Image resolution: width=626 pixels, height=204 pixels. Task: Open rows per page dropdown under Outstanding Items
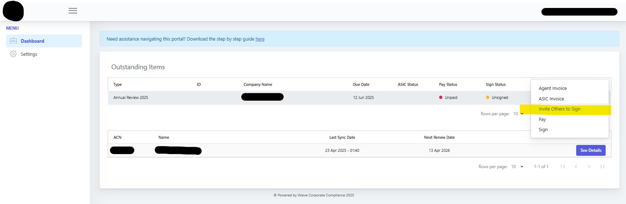tap(518, 114)
